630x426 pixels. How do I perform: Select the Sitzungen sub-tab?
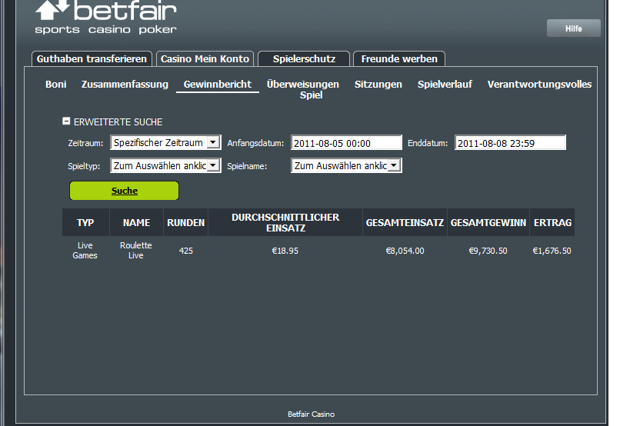378,85
